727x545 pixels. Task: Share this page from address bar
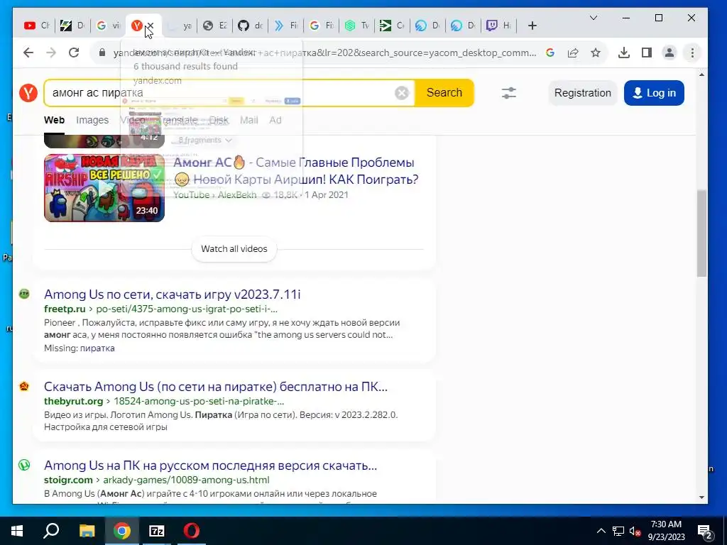(x=573, y=53)
